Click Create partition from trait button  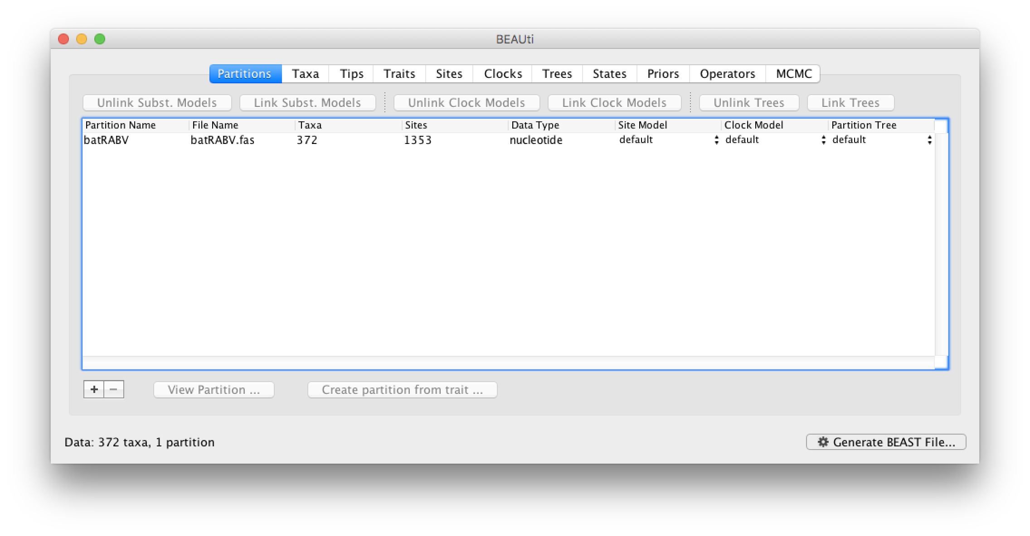(x=403, y=390)
